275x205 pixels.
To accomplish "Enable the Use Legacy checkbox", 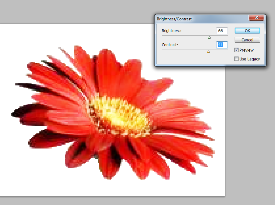I will coord(237,59).
